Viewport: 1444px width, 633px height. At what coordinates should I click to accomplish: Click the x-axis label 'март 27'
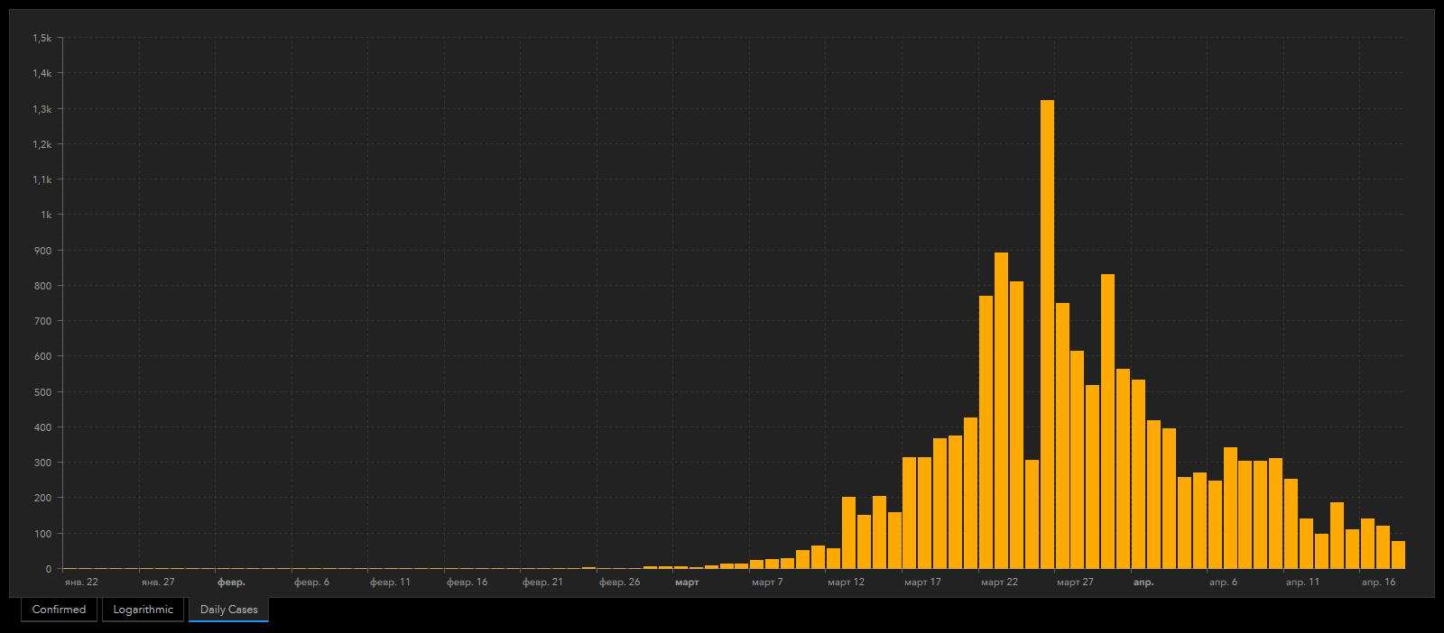pos(1075,583)
